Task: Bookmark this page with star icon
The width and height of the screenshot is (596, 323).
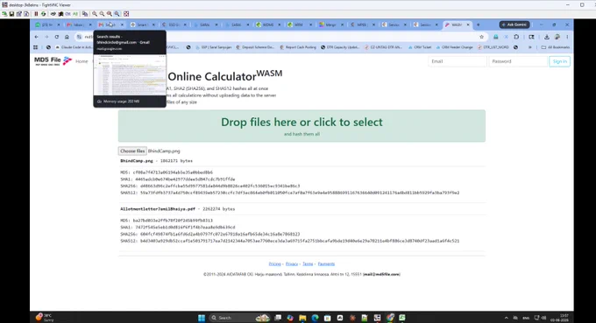Action: pos(481,37)
